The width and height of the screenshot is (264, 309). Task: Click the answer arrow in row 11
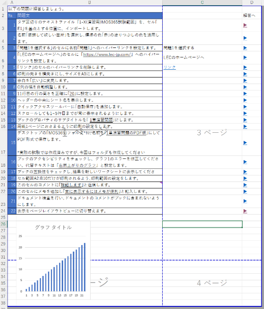[245, 93]
